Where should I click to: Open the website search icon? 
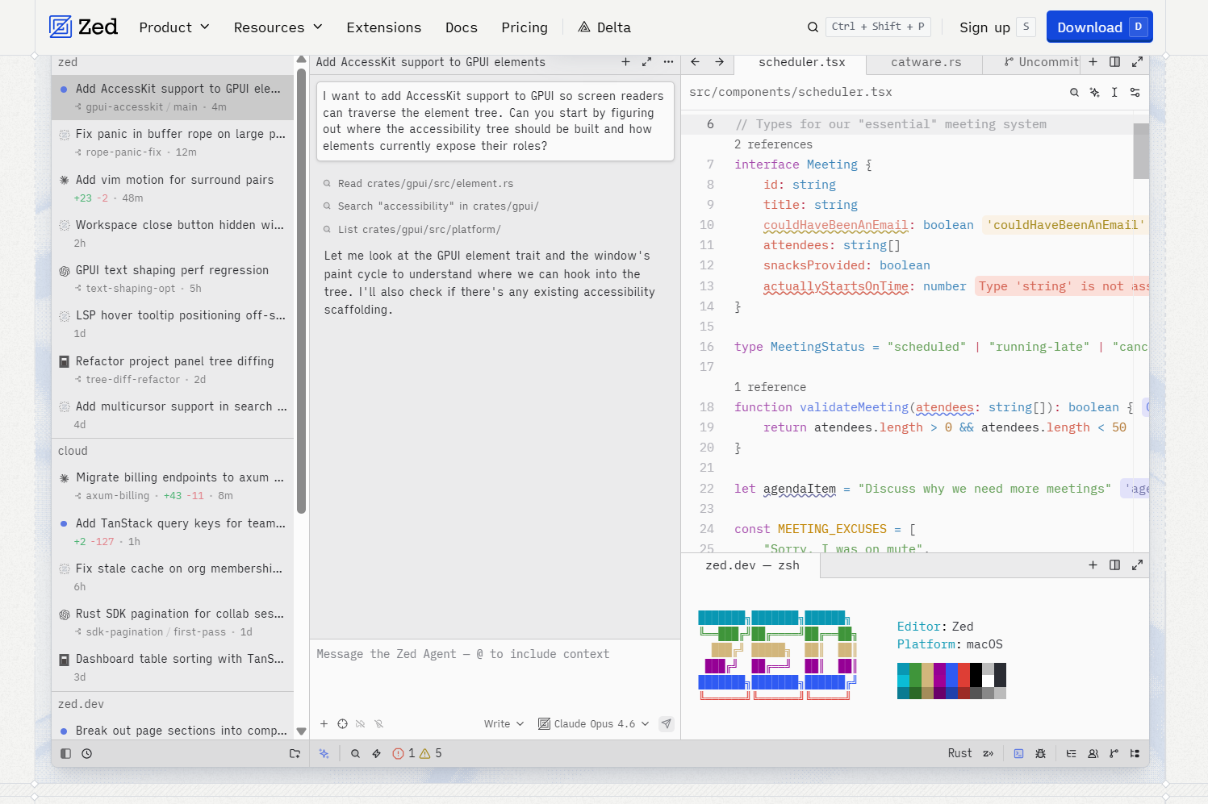point(813,27)
